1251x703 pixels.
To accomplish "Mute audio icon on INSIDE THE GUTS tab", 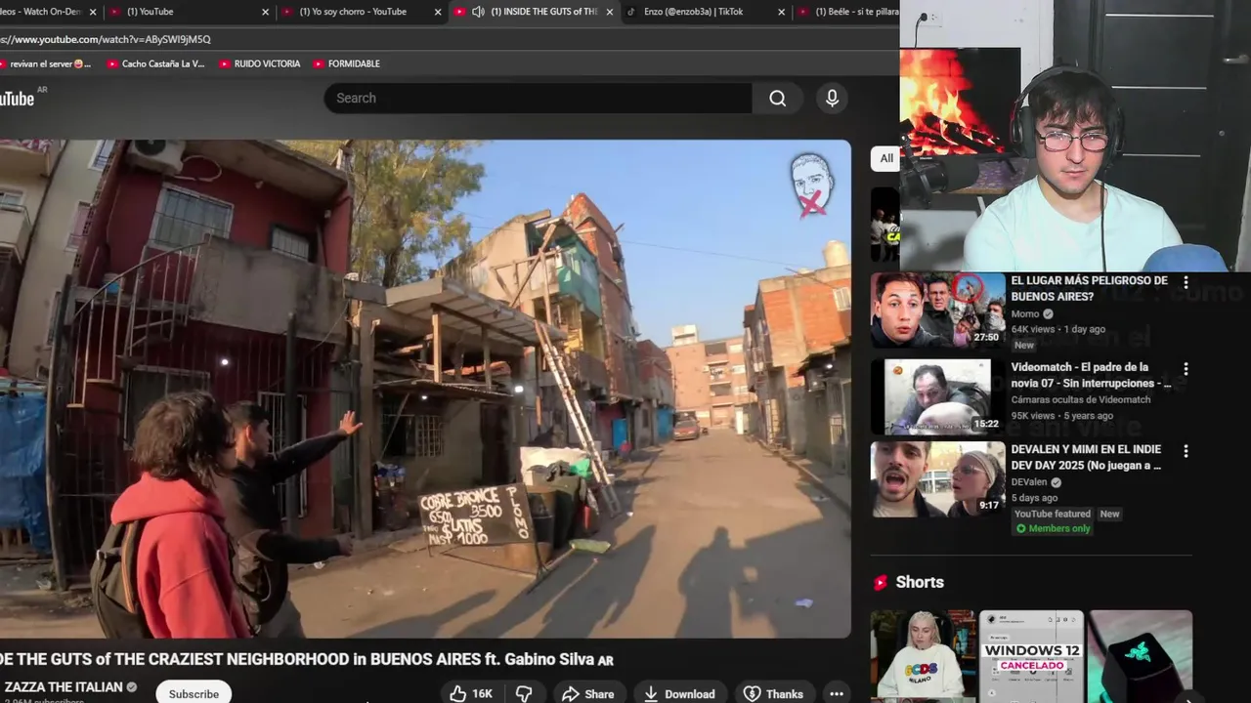I will tap(478, 12).
